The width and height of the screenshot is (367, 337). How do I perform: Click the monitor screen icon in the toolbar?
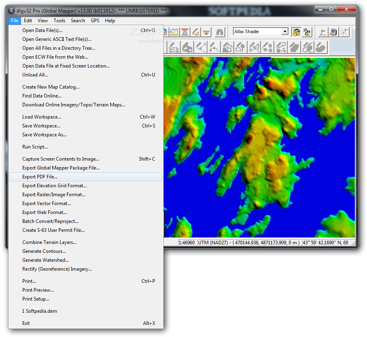point(333,32)
